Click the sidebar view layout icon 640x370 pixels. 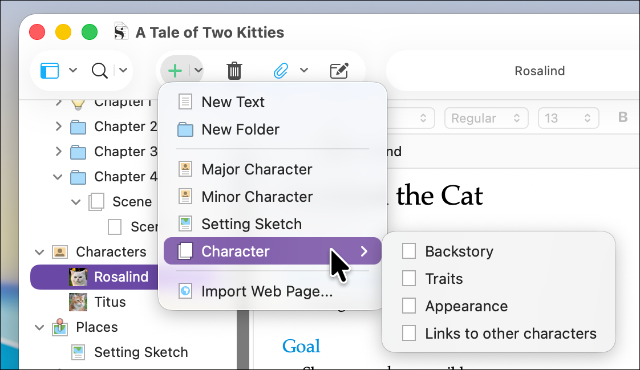(50, 71)
